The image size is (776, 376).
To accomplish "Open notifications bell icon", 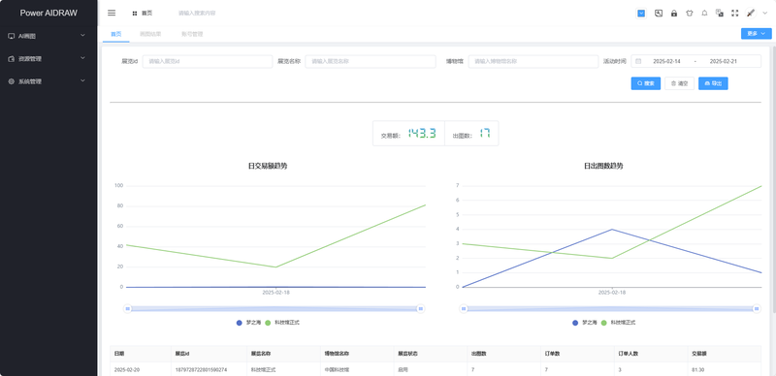I will coord(704,14).
